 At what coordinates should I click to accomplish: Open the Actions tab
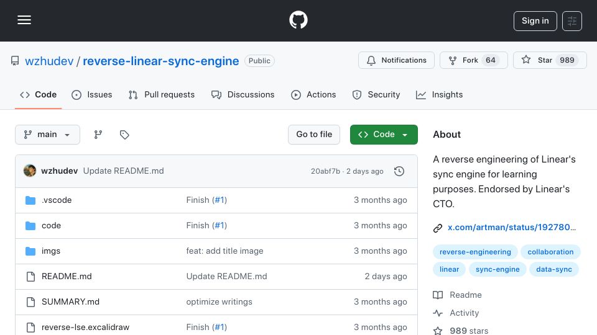[313, 94]
